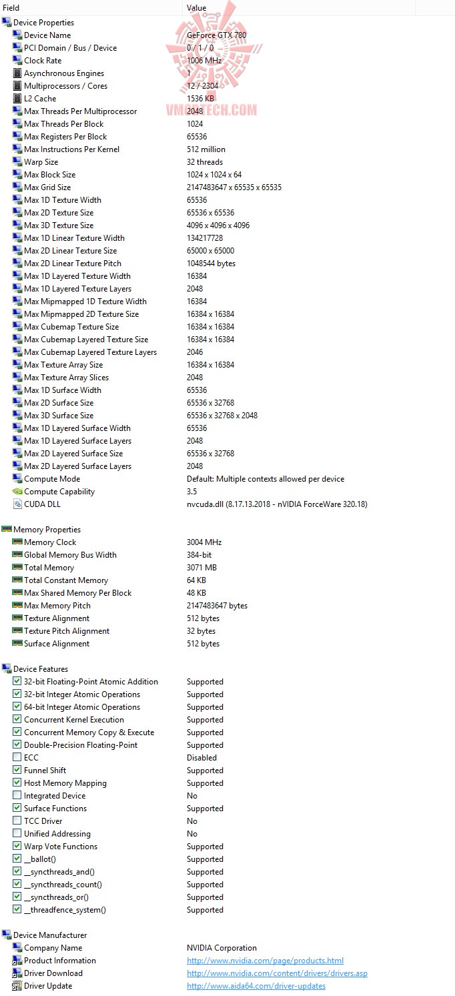The width and height of the screenshot is (455, 996).
Task: Select the Warp Size row label
Action: pos(41,162)
